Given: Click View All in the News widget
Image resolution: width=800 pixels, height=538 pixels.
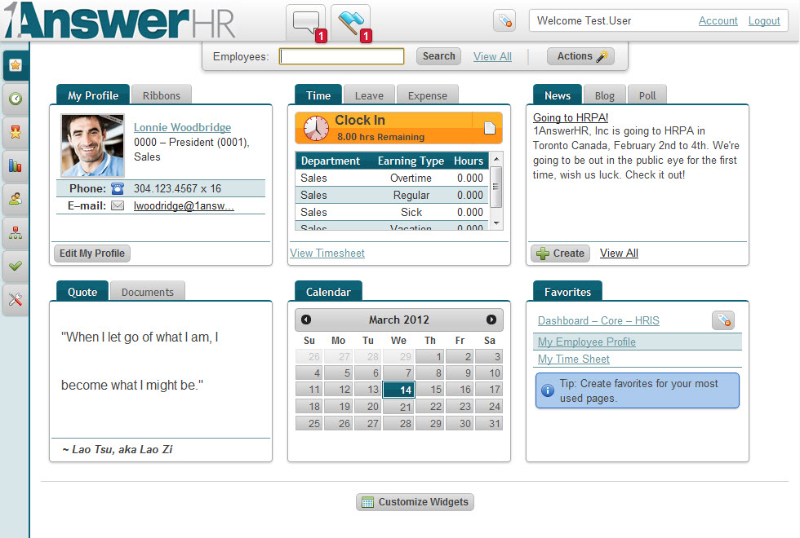Looking at the screenshot, I should click(619, 254).
